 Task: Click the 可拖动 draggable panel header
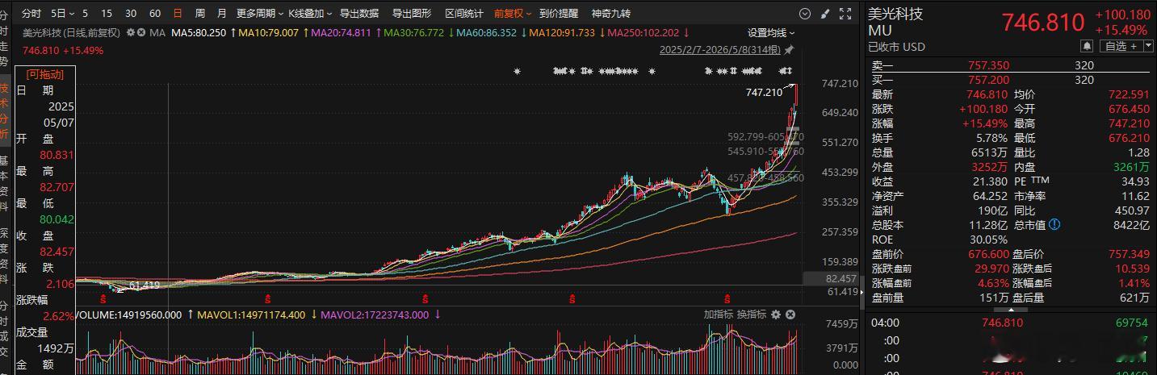[x=44, y=74]
